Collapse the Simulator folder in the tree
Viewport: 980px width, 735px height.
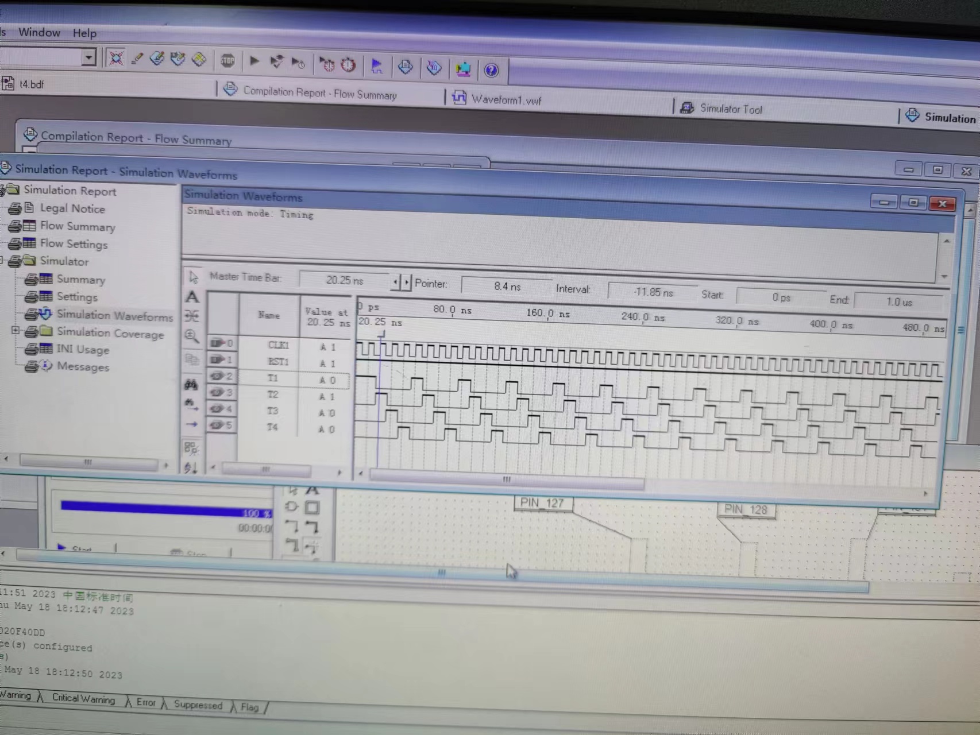tap(2, 261)
